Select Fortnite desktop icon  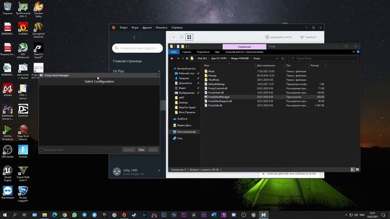tap(23, 151)
